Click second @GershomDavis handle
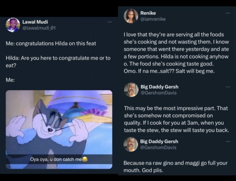This screenshot has height=181, width=236. point(158,148)
